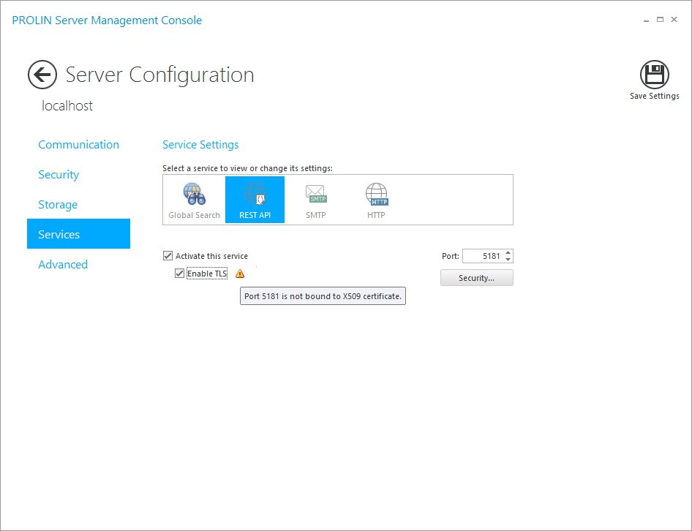692x531 pixels.
Task: Select the HTTP service globe icon
Action: tap(376, 195)
